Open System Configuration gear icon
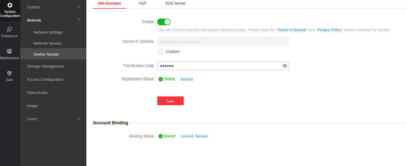407x166 pixels. [x=10, y=5]
